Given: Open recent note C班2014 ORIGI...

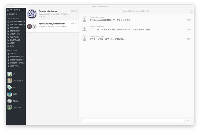Looking at the screenshot, I should click(16, 63).
